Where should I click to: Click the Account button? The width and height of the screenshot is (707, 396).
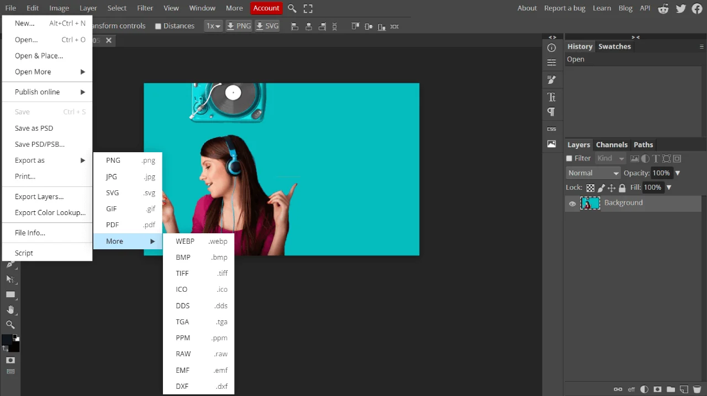coord(266,8)
